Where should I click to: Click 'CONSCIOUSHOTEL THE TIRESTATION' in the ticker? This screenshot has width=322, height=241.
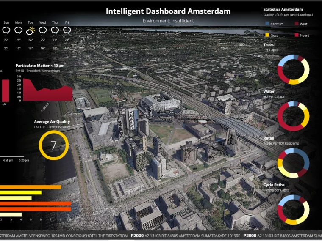(96, 236)
